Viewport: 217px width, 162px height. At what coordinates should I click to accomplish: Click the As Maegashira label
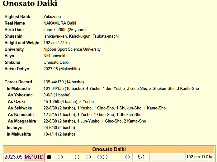[x=22, y=121]
